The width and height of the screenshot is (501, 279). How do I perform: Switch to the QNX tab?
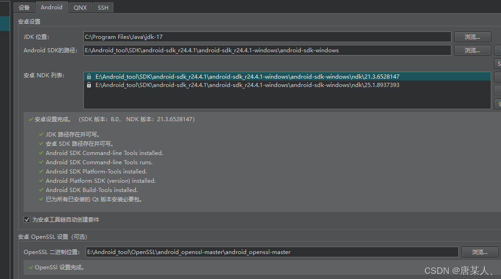click(x=80, y=7)
